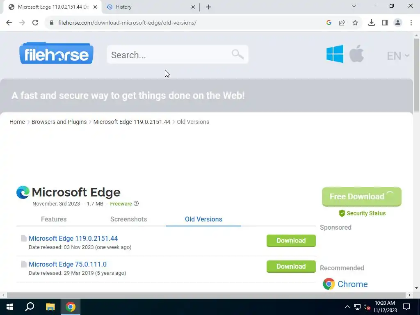Close the History tab
The image size is (420, 315).
pos(193,7)
